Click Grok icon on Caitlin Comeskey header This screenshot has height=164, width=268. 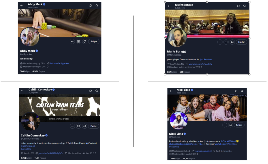click(x=91, y=91)
